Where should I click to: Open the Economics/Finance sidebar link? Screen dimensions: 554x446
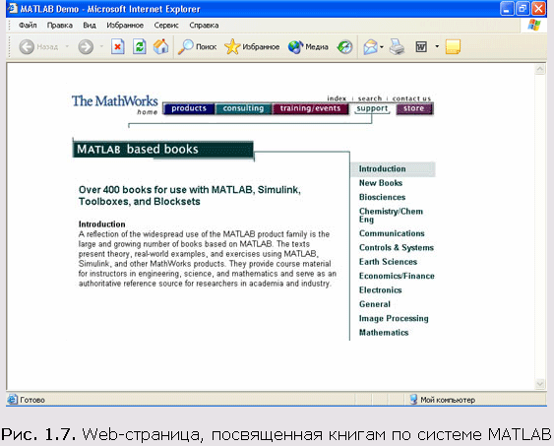tap(397, 276)
